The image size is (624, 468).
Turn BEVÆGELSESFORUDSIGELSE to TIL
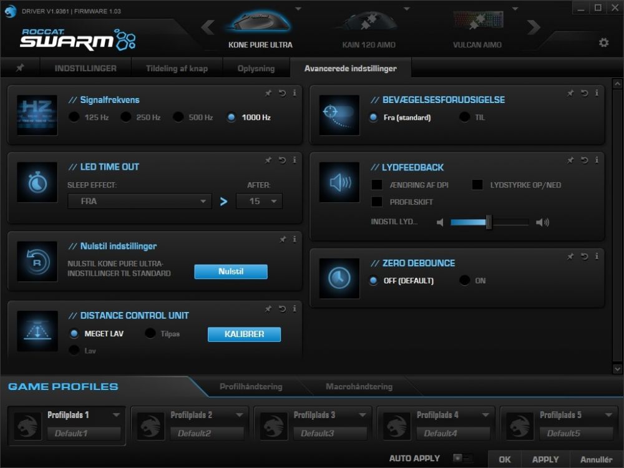464,117
